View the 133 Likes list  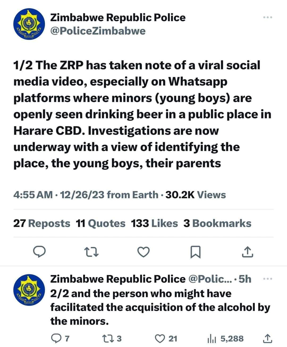[x=154, y=223]
